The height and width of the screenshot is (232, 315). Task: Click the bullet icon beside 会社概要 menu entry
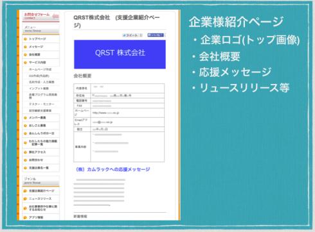[x=25, y=54]
